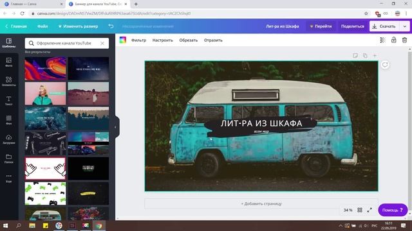Pick the woman in teal jacket template
Image resolution: width=412 pixels, height=231 pixels.
point(46,94)
